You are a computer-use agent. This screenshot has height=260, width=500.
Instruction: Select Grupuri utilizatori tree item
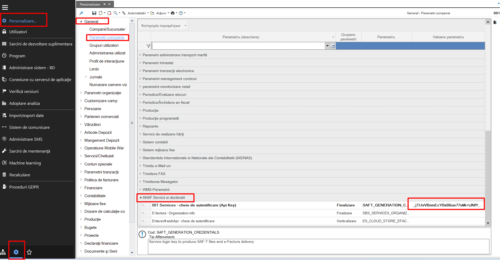pos(104,45)
